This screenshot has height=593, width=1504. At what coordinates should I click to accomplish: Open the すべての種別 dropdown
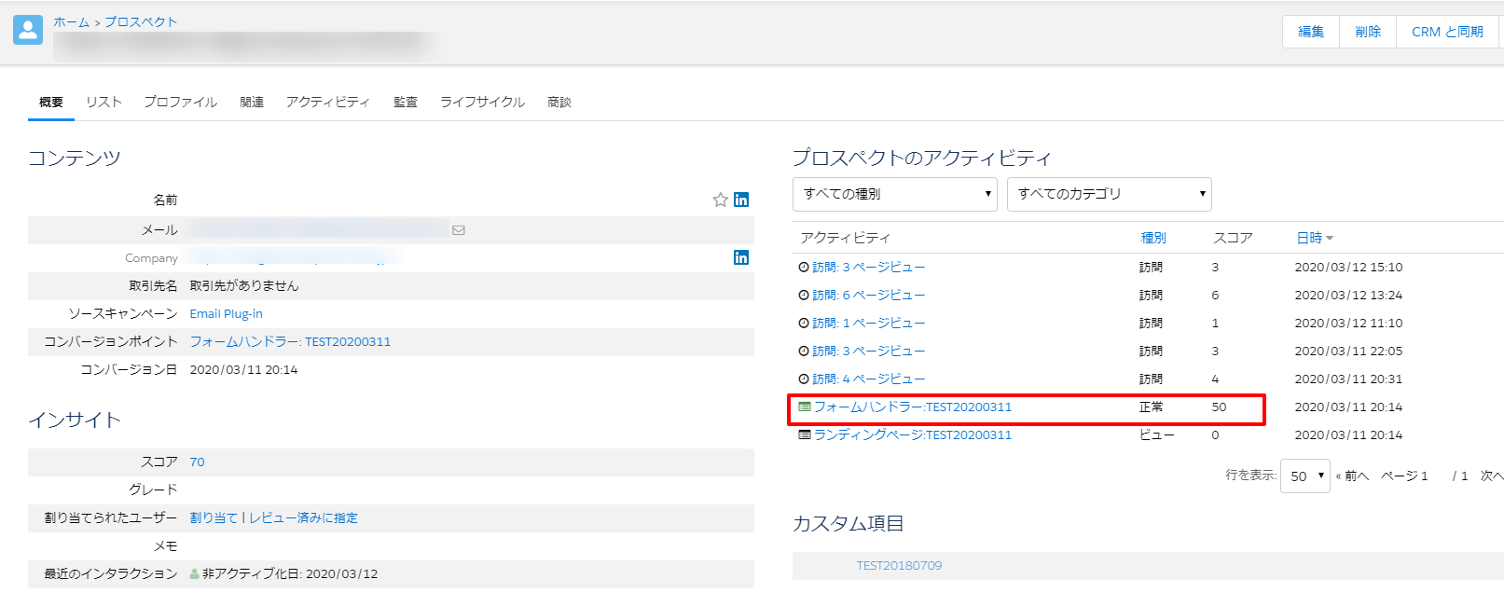894,194
